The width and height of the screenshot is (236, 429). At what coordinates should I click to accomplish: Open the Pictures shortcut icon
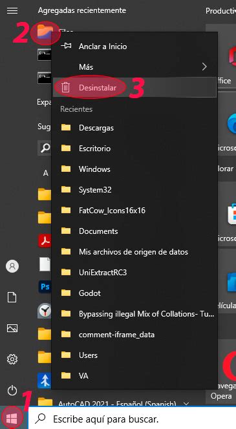pyautogui.click(x=12, y=328)
